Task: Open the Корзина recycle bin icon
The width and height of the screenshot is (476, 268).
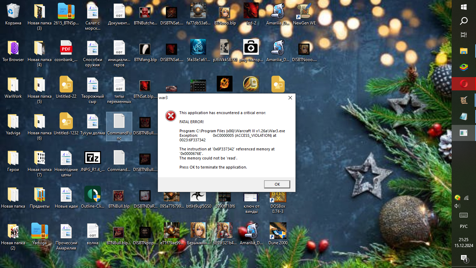Action: point(13,15)
